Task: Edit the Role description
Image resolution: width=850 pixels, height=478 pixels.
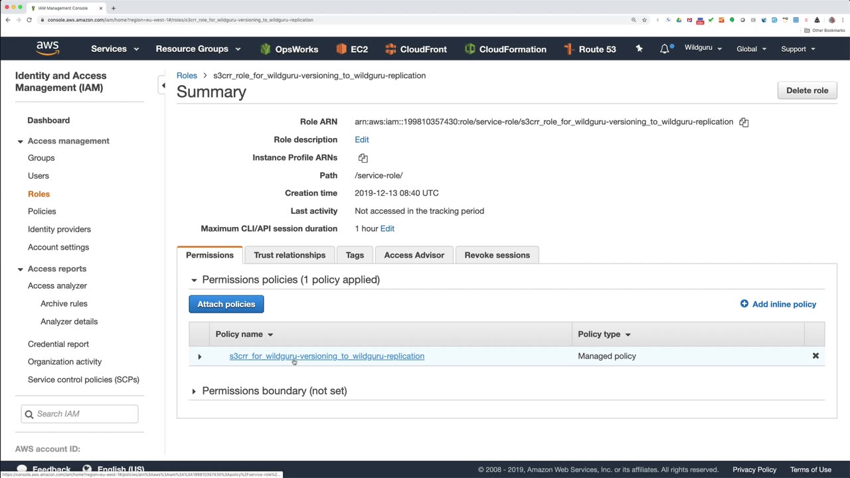Action: click(362, 139)
